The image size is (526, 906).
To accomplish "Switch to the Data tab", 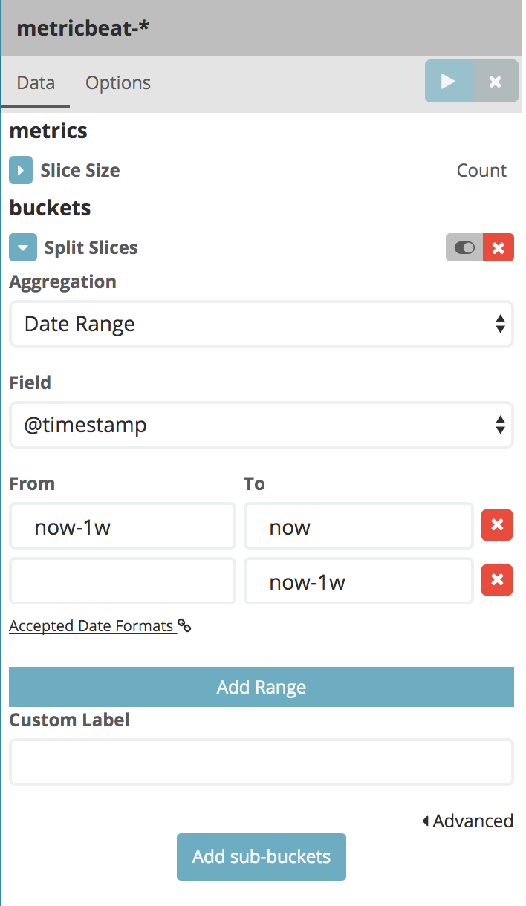I will pyautogui.click(x=36, y=82).
